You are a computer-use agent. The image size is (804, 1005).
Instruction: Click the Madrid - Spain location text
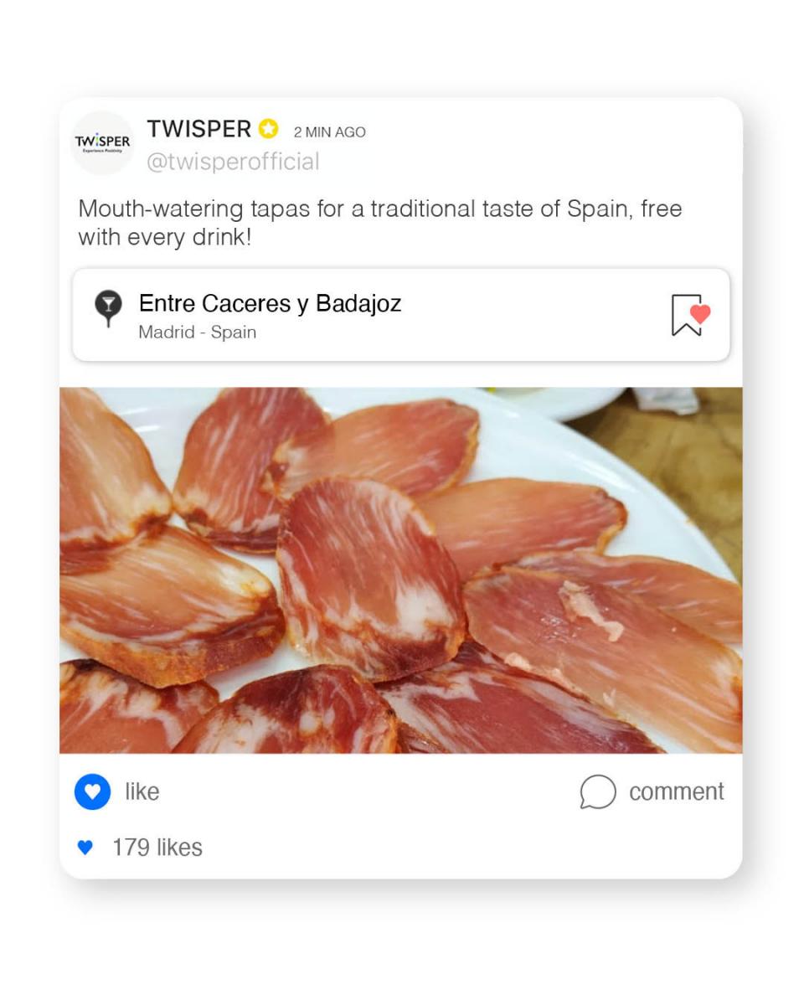coord(197,332)
